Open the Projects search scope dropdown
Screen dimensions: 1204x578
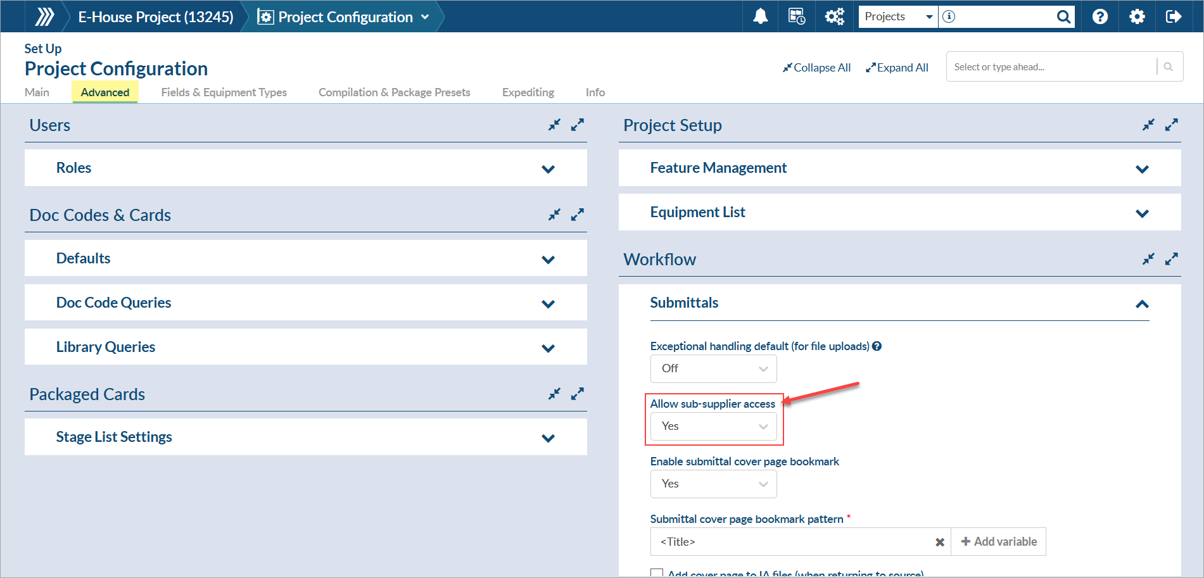pyautogui.click(x=898, y=16)
